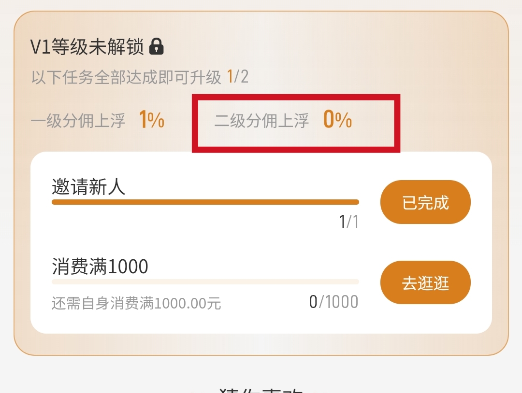Click the 二级分佣上浮 label
The height and width of the screenshot is (393, 522).
pyautogui.click(x=261, y=120)
